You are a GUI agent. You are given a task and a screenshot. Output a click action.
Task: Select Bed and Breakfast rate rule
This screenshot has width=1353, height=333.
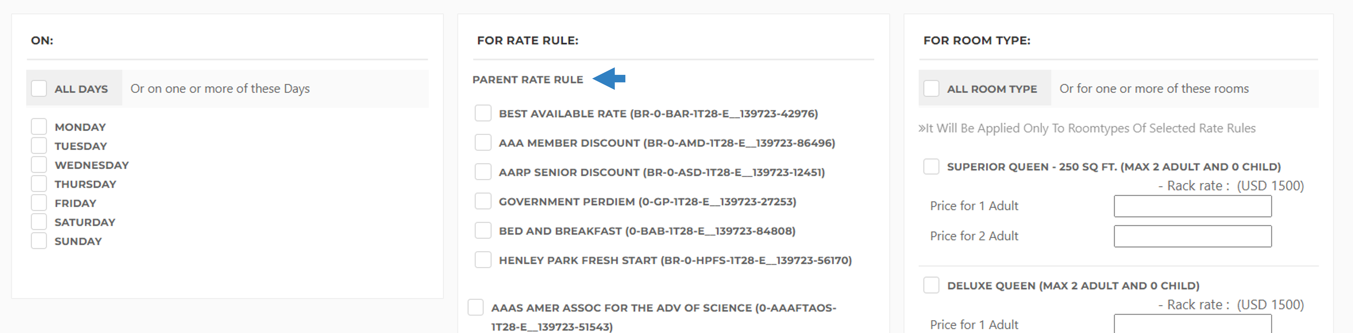click(483, 231)
